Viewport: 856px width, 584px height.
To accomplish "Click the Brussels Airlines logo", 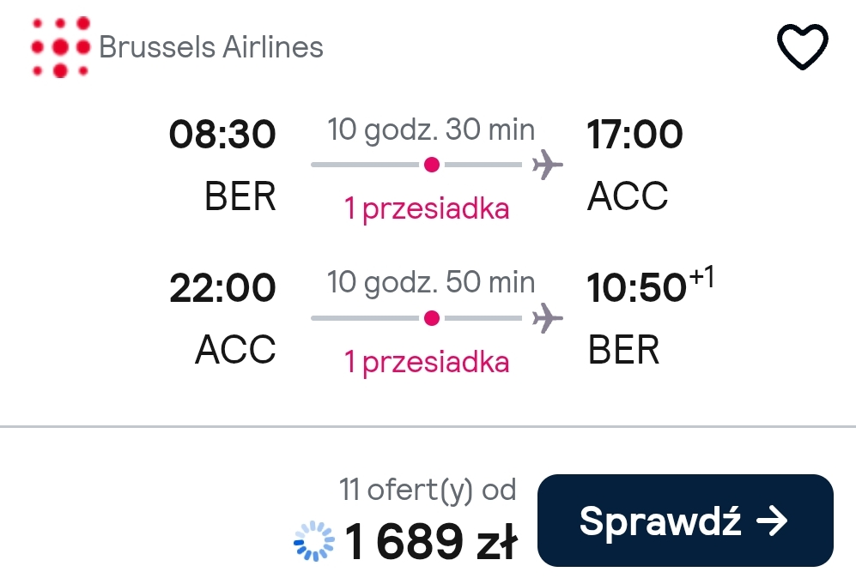I will click(x=61, y=47).
